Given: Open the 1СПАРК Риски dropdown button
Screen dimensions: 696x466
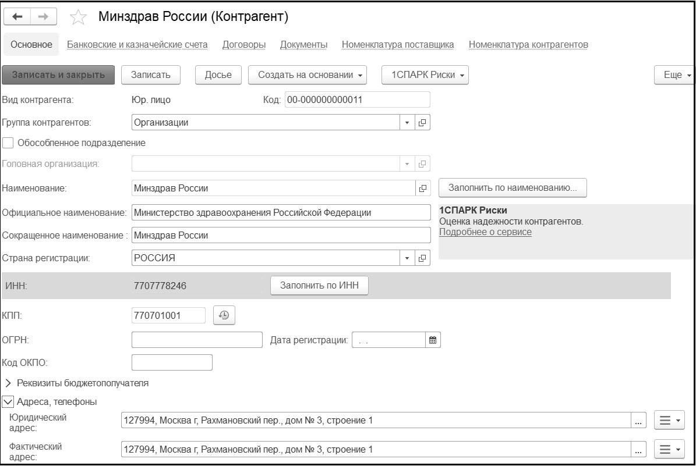Looking at the screenshot, I should (x=425, y=74).
